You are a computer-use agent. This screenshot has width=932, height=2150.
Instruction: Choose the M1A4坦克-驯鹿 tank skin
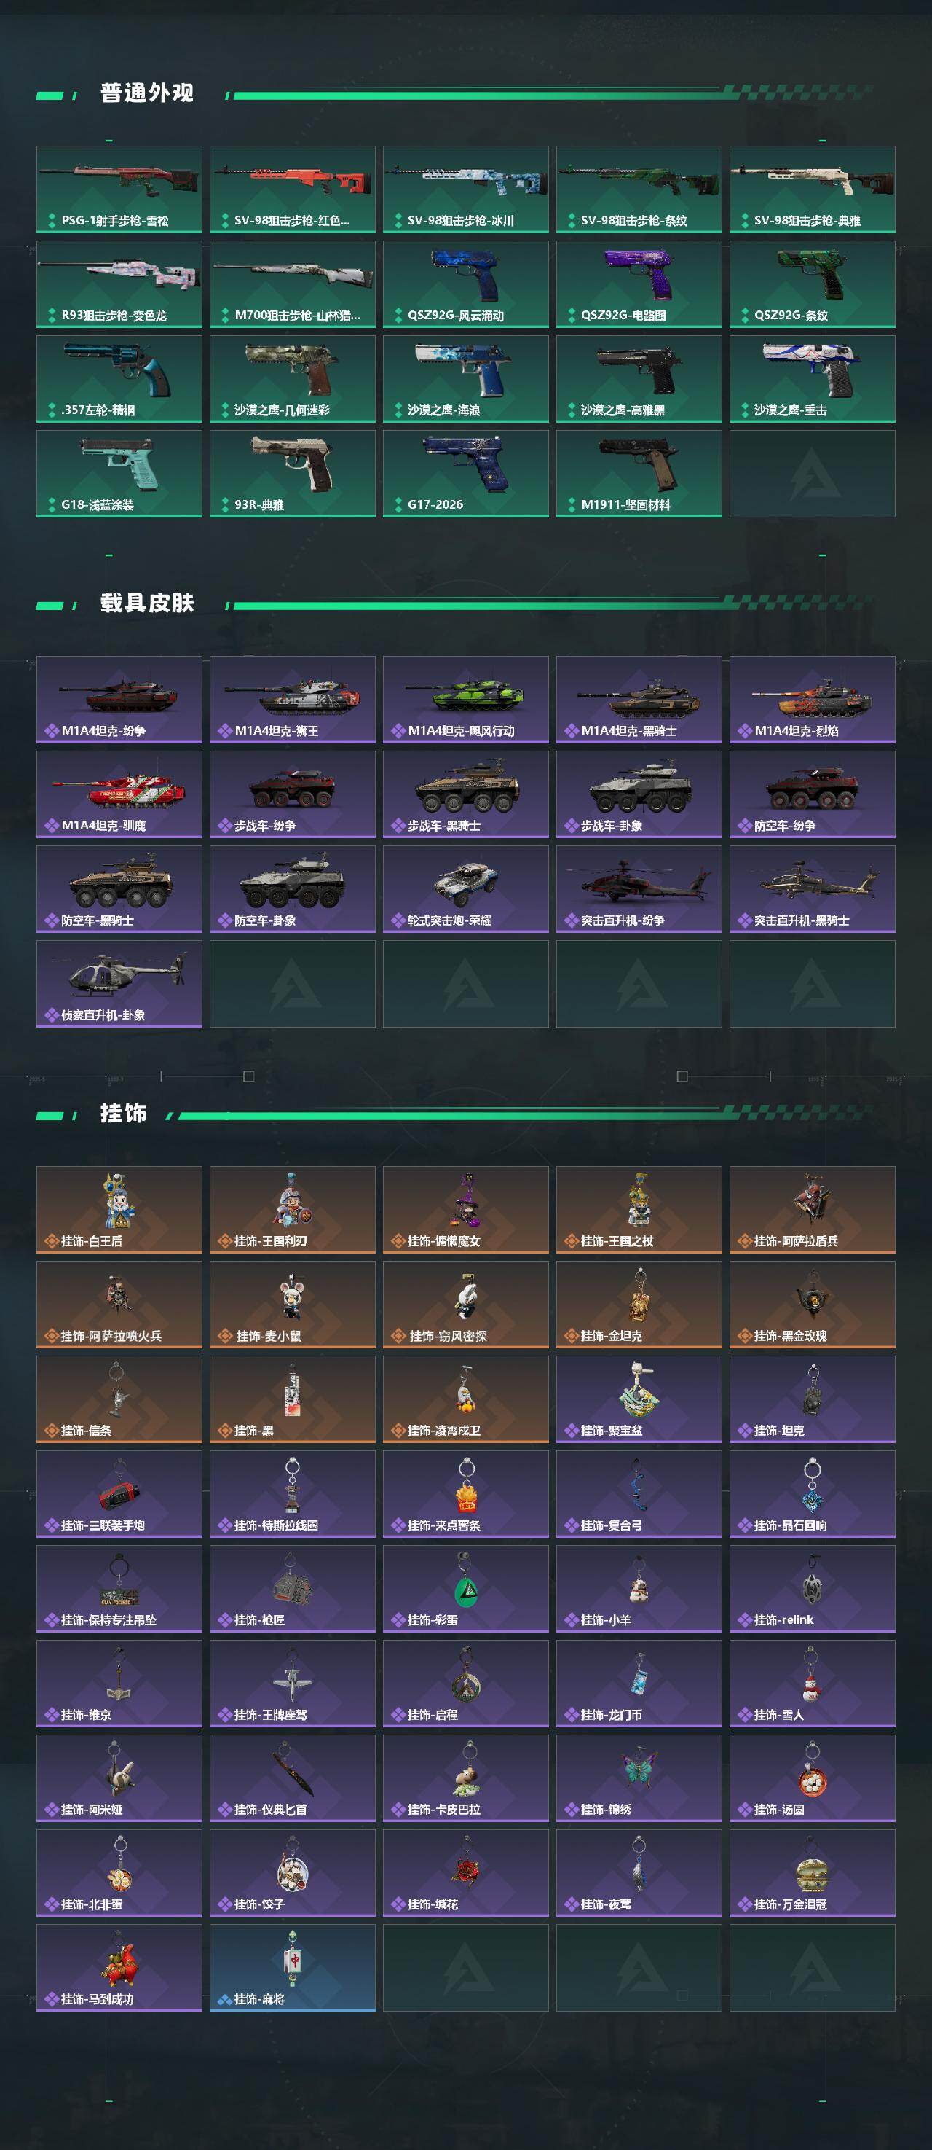tap(119, 794)
